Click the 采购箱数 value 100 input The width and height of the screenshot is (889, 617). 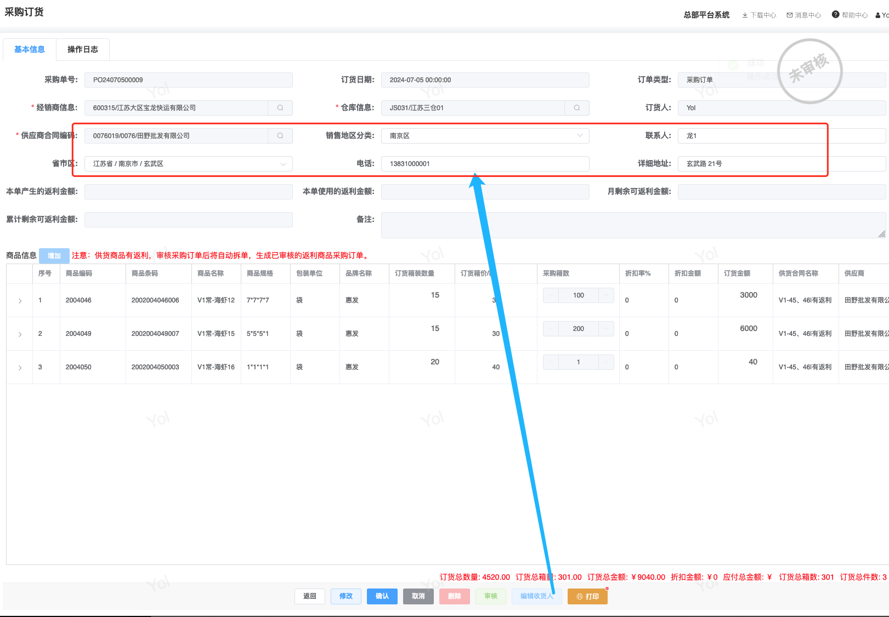pyautogui.click(x=579, y=295)
